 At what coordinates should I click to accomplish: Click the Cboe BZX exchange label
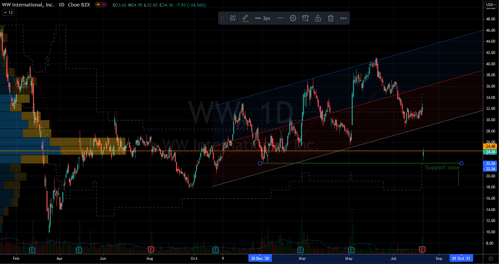(79, 5)
